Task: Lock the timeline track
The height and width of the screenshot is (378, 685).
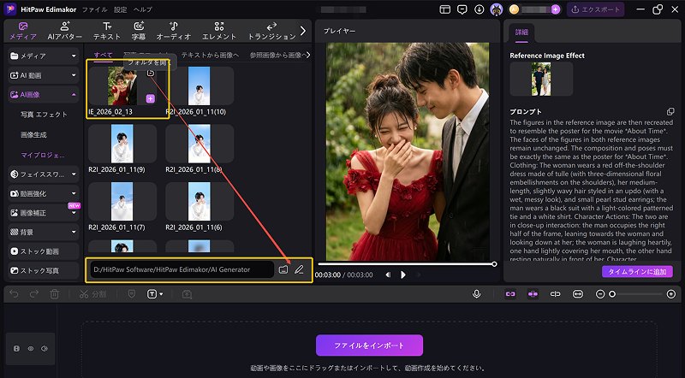Action: pos(16,349)
